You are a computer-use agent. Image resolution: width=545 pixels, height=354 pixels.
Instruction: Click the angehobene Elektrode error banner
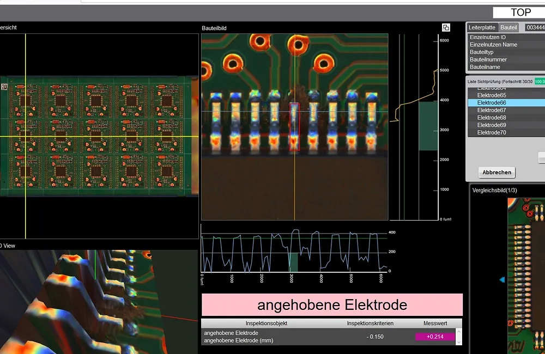(332, 305)
